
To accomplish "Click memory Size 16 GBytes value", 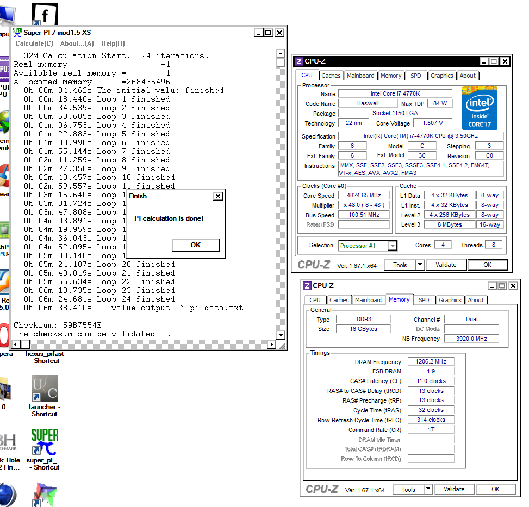I will 363,329.
